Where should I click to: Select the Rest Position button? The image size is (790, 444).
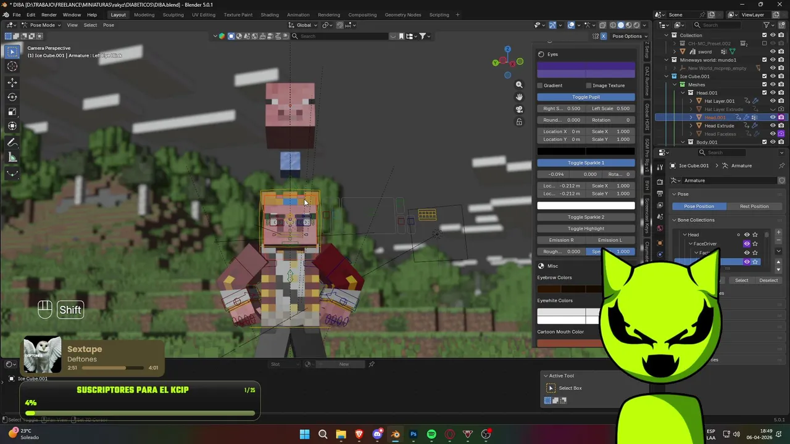point(754,207)
